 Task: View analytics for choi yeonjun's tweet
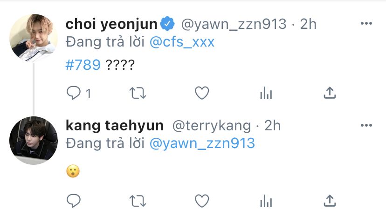coord(266,94)
